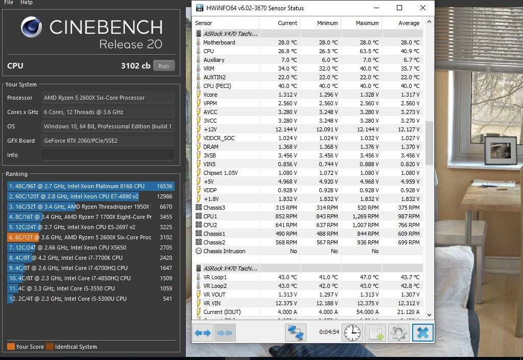
Task: Click fan icon beside Chassis2 row
Action: click(199, 242)
